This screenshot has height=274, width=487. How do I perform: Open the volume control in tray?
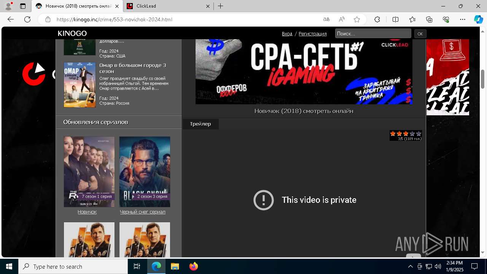[x=438, y=266]
